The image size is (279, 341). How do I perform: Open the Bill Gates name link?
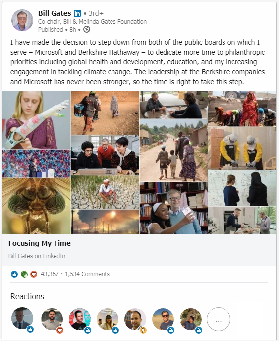pos(55,13)
